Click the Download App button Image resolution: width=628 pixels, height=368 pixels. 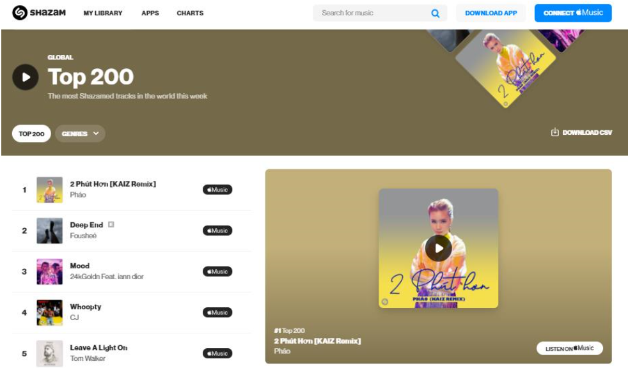(x=491, y=13)
